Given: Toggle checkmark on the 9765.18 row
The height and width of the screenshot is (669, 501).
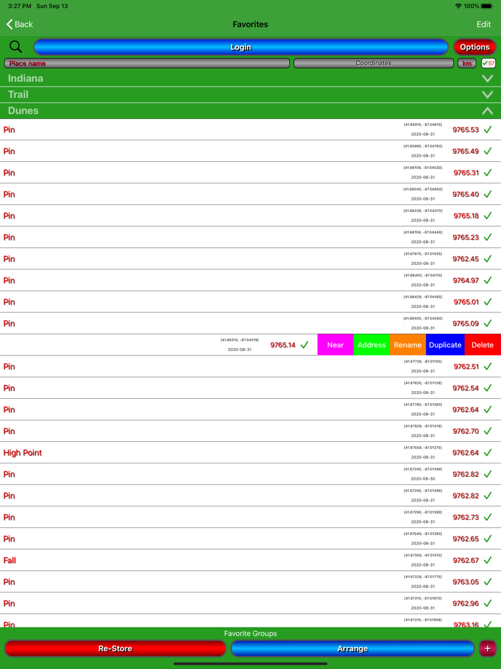Looking at the screenshot, I should point(488,216).
